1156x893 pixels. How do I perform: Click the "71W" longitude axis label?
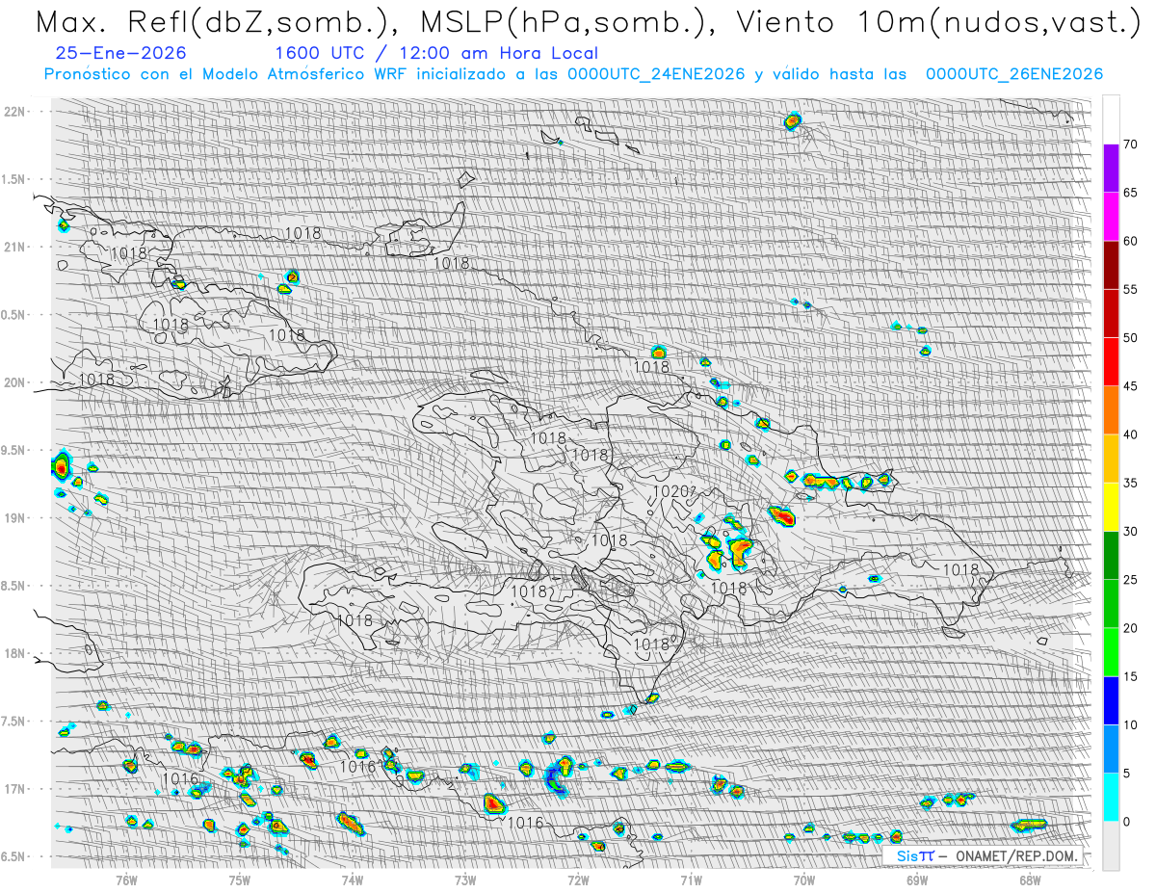click(690, 880)
